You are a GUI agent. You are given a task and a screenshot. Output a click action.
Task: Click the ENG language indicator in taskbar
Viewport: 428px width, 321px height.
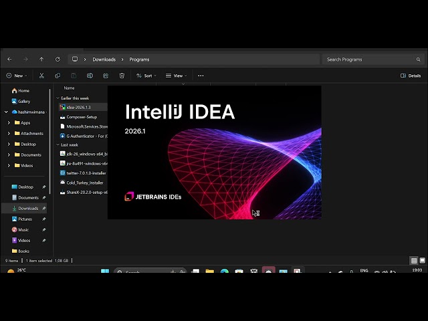[364, 270]
